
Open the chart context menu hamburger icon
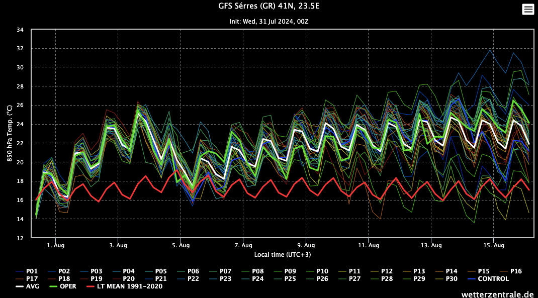click(x=528, y=9)
